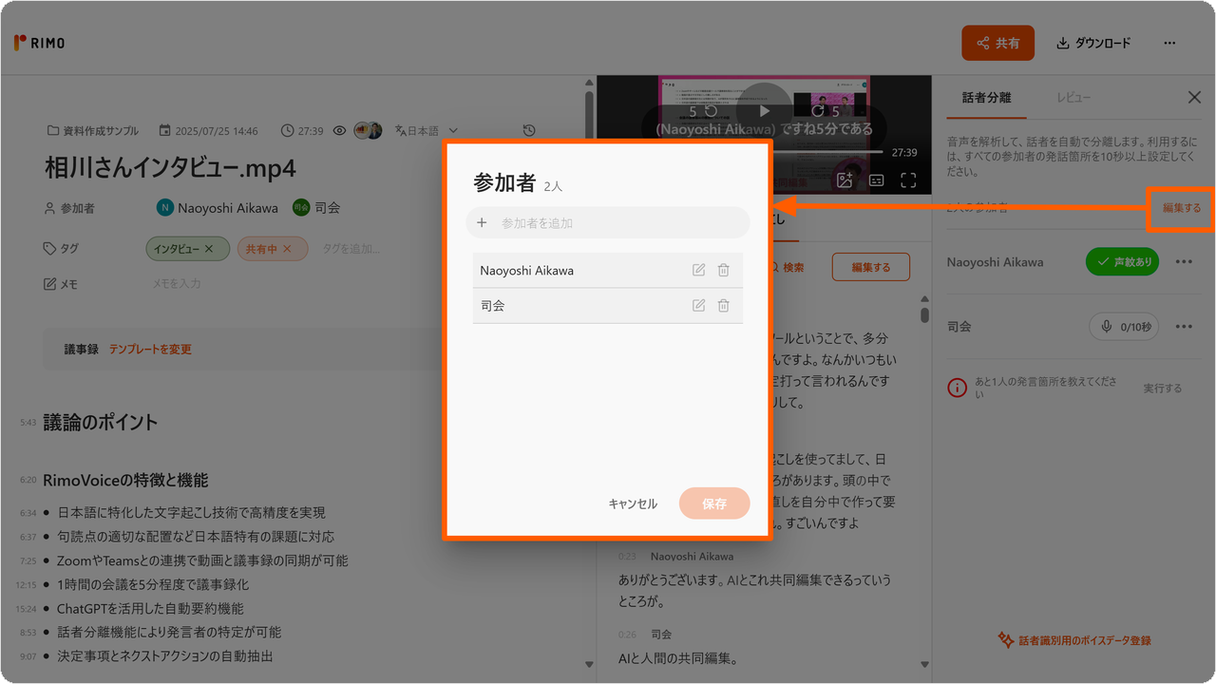The image size is (1216, 684).
Task: Click the 実行する button
Action: pos(1163,388)
